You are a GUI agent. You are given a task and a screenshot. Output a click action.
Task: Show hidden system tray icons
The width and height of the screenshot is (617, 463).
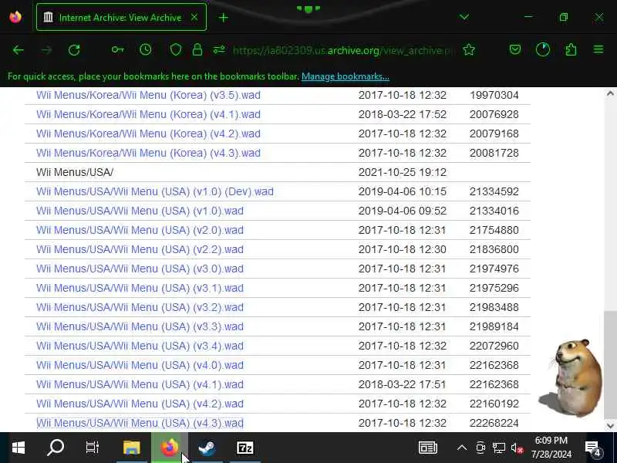tap(462, 448)
